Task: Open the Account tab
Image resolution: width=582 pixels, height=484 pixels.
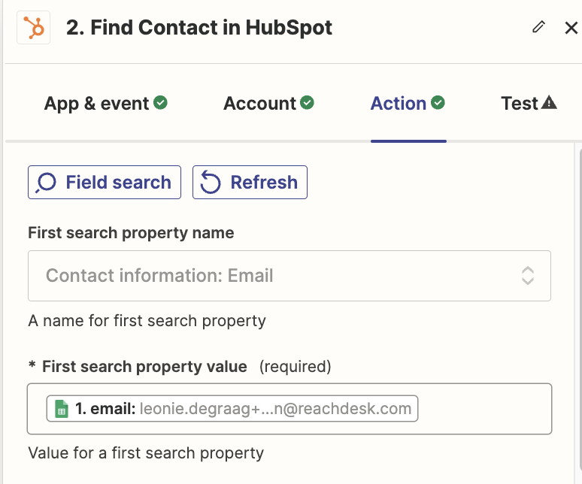Action: pos(268,103)
